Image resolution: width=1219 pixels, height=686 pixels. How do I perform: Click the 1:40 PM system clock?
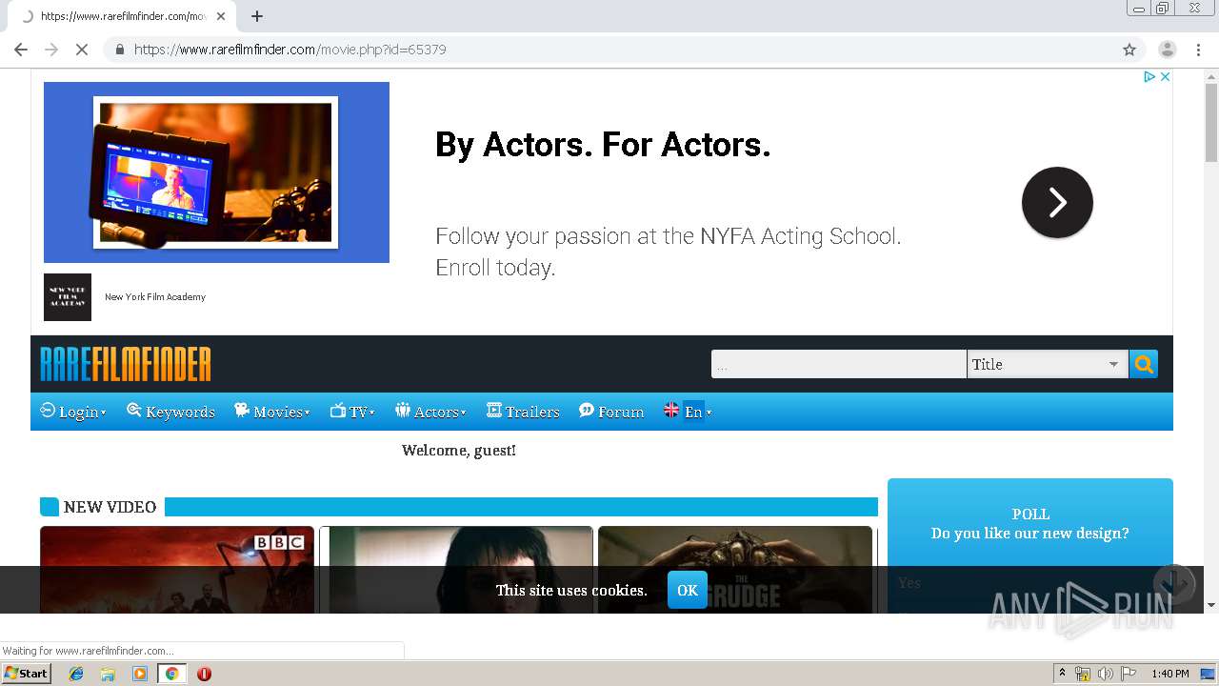(1169, 674)
